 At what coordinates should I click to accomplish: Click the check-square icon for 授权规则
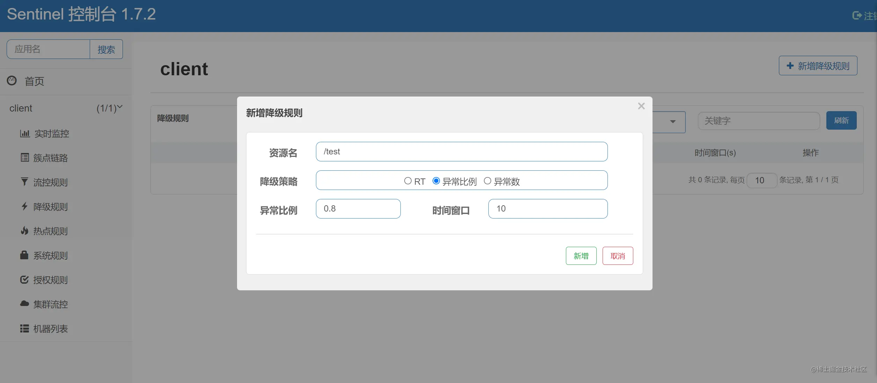click(24, 279)
